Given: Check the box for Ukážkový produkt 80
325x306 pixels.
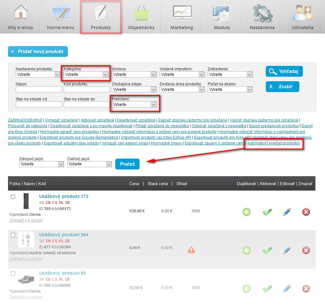Looking at the screenshot, I should click(13, 274).
